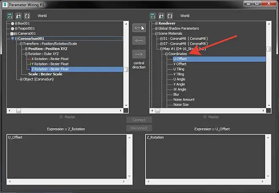Image resolution: width=279 pixels, height=193 pixels.
Task: Click Box001 object node icon
Action: pyautogui.click(x=13, y=24)
